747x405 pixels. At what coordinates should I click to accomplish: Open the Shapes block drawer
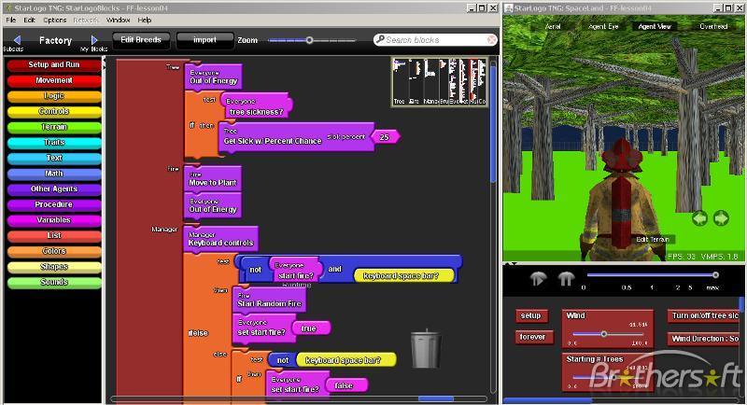[54, 267]
